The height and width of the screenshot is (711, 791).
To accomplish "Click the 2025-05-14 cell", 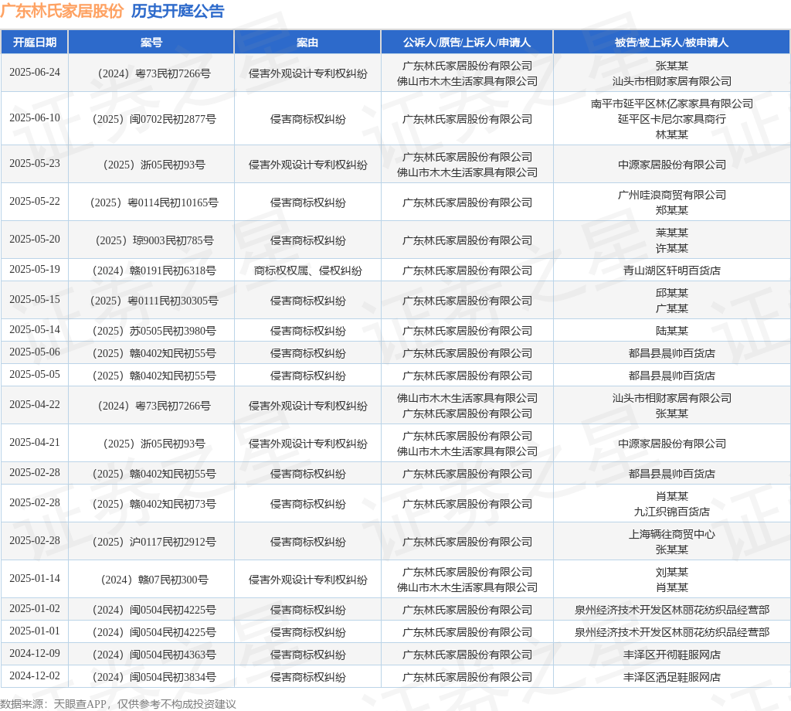I will 34,330.
